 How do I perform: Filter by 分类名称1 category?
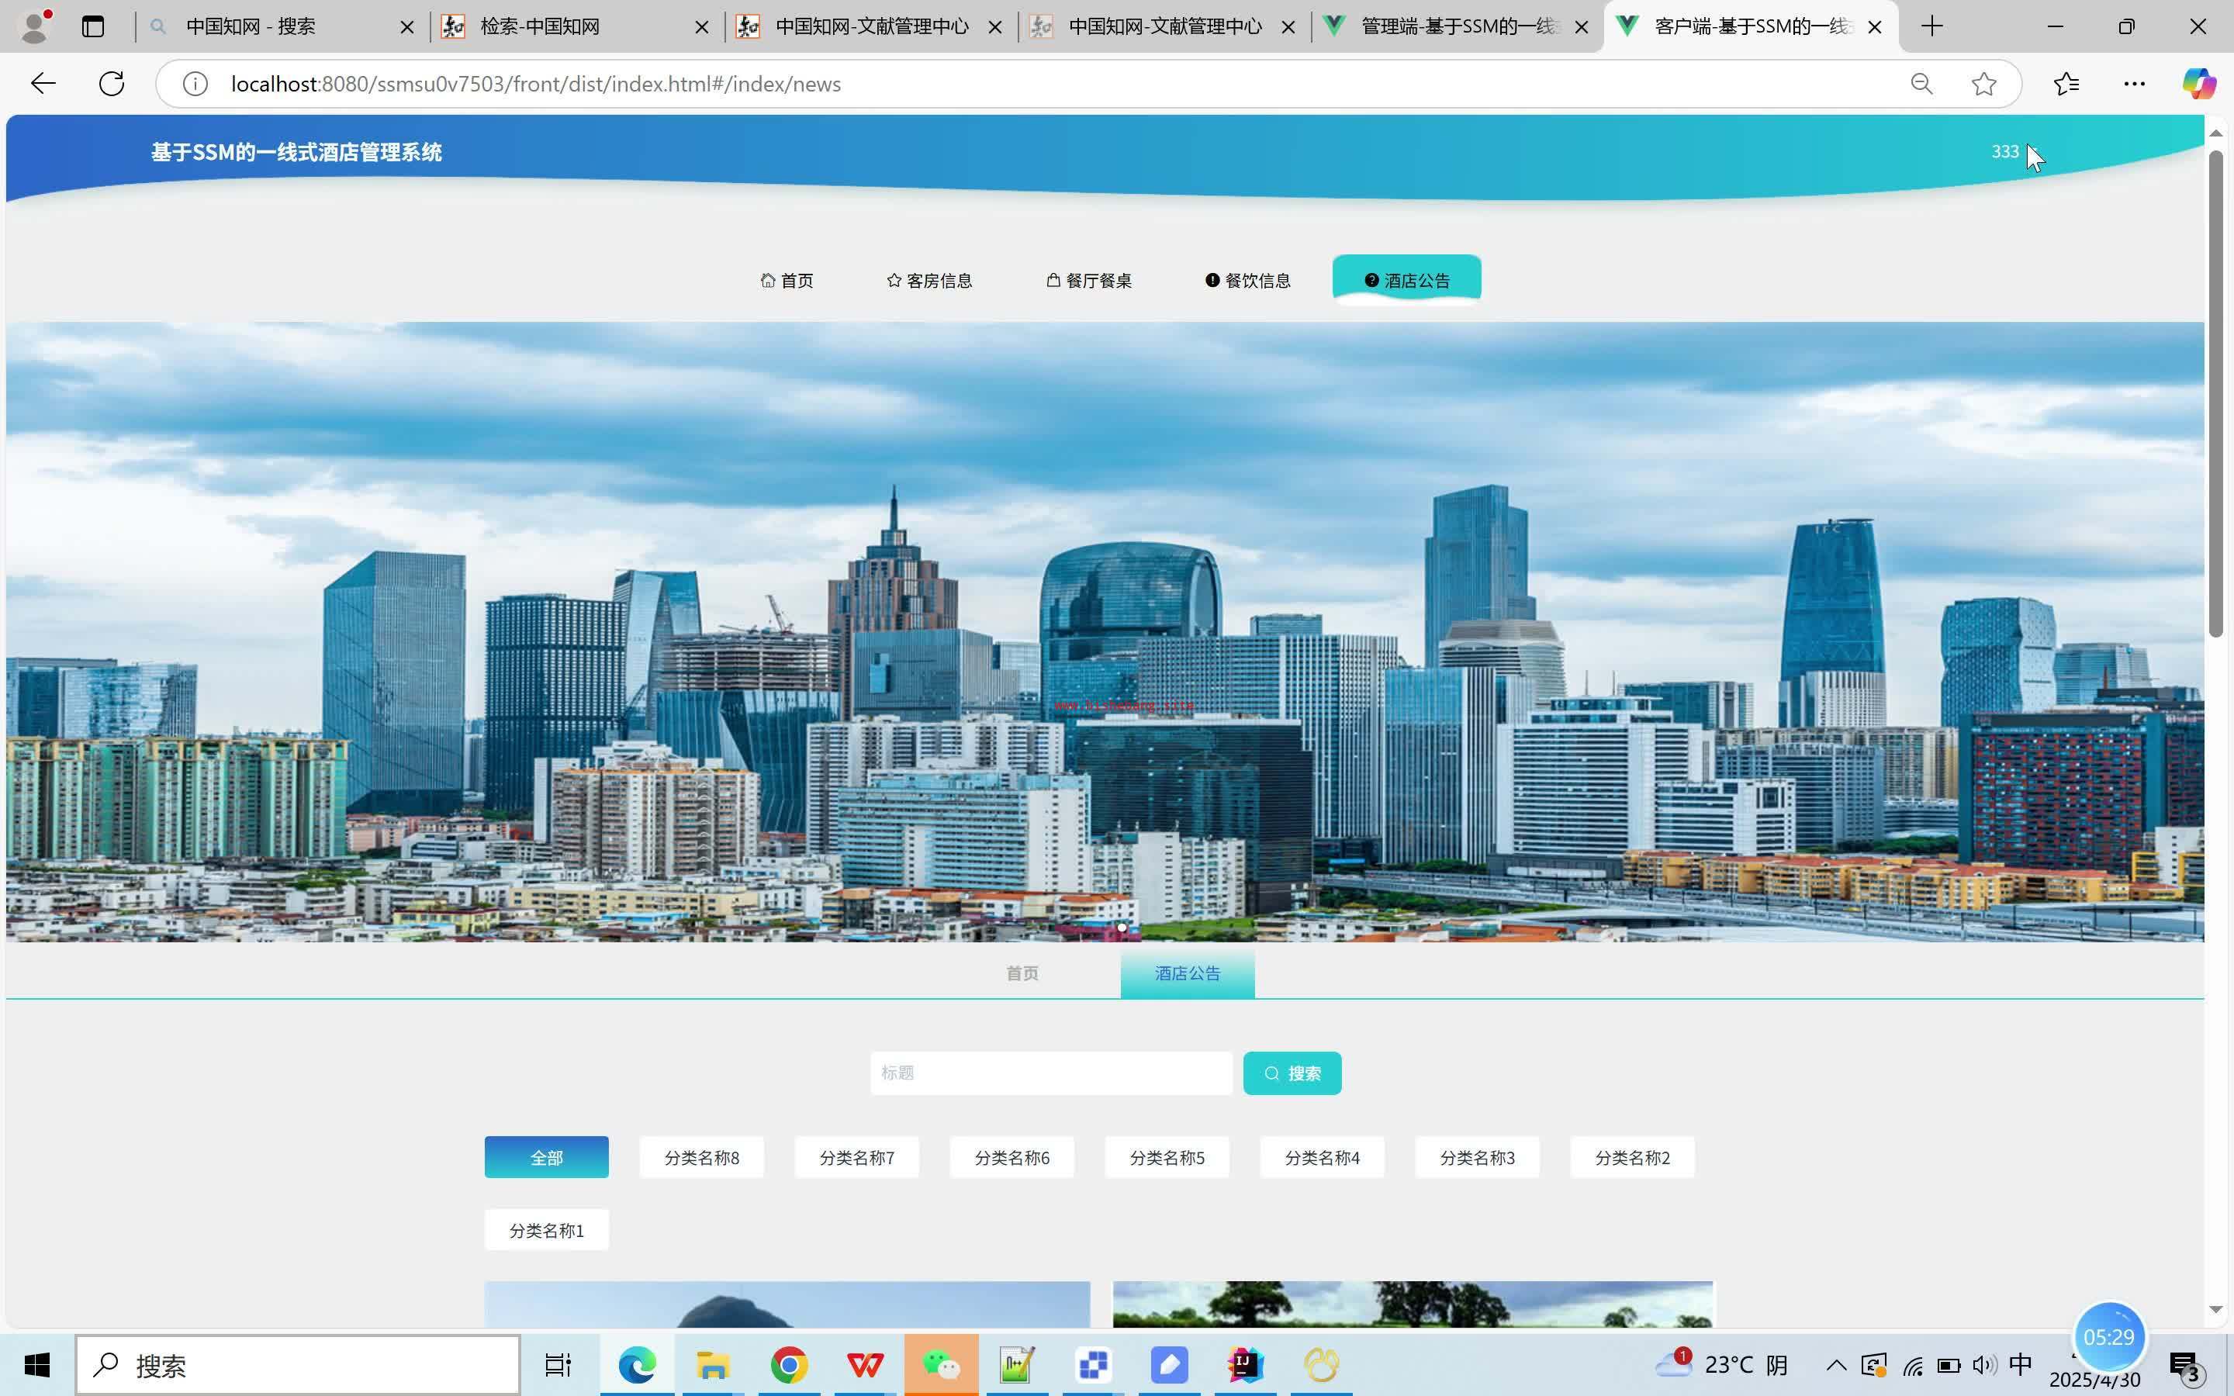547,1230
